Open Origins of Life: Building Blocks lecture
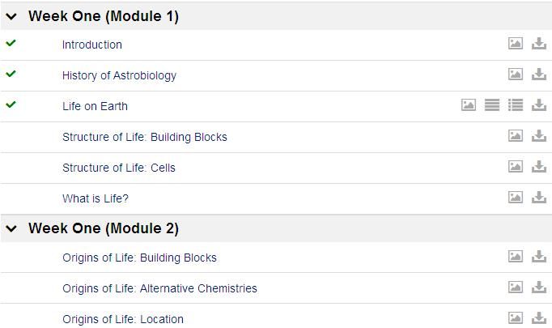The width and height of the screenshot is (552, 328). pos(139,258)
